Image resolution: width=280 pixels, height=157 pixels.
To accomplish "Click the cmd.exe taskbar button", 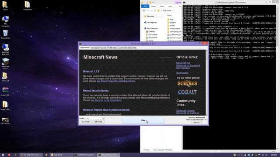I will [x=85, y=155].
